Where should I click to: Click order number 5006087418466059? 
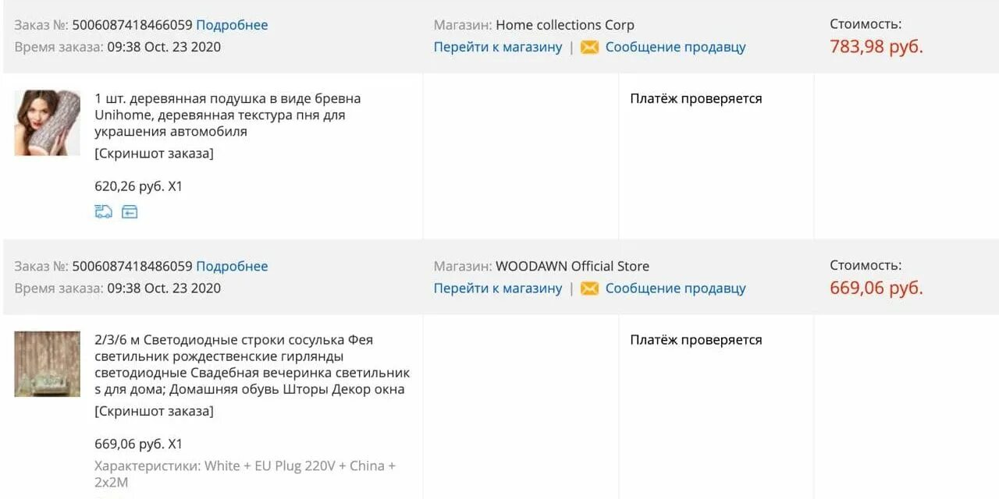(133, 25)
